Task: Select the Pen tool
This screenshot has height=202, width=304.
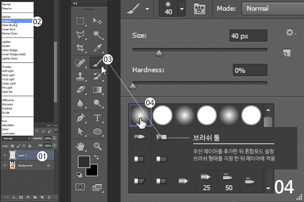Action: pos(81,118)
